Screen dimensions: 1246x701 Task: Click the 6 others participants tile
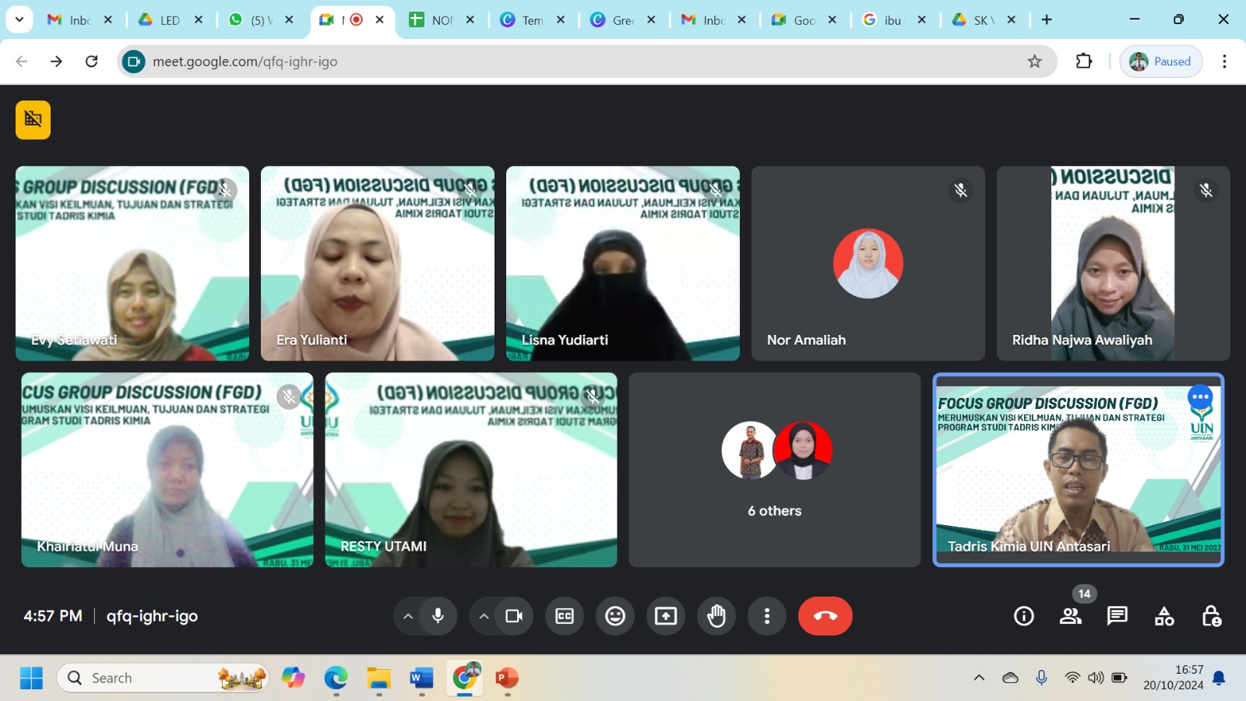click(775, 470)
